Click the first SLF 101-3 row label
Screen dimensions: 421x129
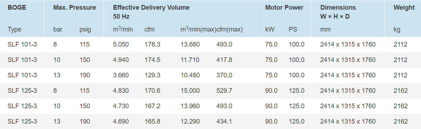pos(22,44)
